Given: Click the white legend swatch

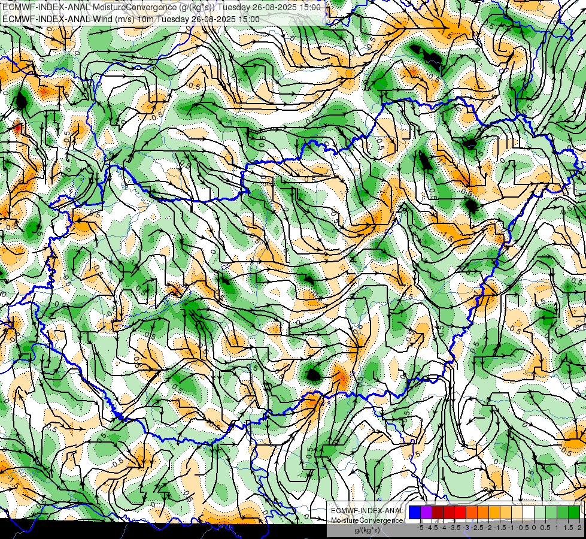Looking at the screenshot, I should [529, 512].
